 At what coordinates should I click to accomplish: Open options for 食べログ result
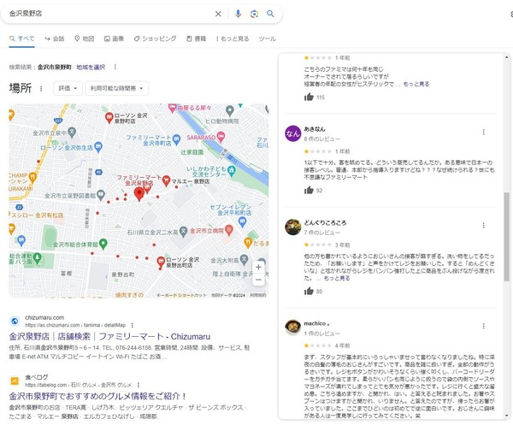[x=138, y=385]
